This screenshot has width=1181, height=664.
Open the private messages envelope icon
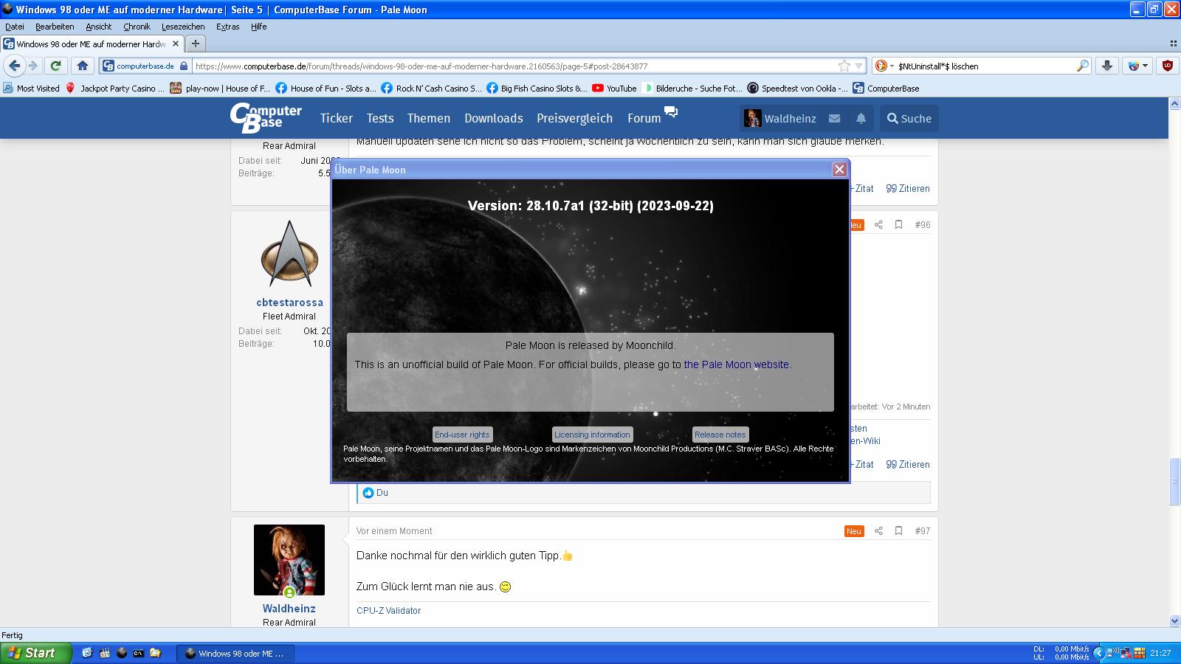(x=834, y=118)
